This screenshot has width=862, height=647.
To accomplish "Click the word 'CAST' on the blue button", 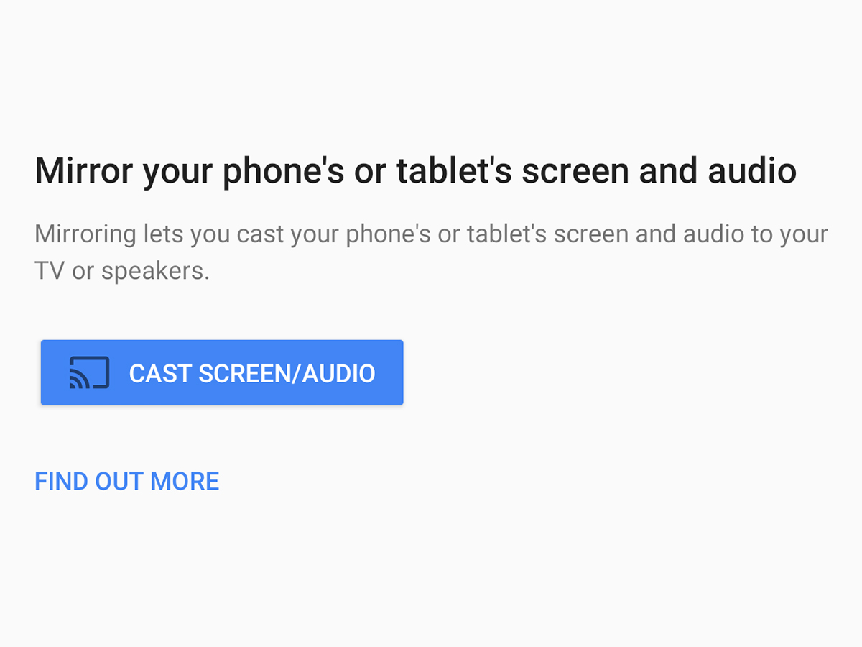I will [160, 373].
